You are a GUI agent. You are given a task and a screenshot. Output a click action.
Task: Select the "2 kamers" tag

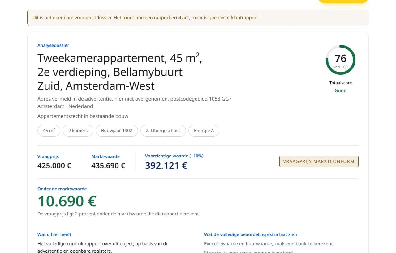(78, 131)
